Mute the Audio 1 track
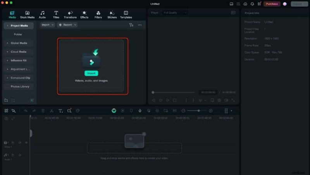 click(20, 155)
